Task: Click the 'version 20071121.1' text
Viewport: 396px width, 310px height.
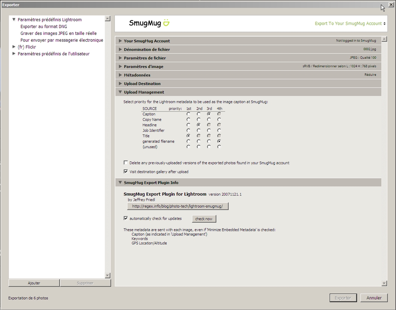Action: coord(225,194)
